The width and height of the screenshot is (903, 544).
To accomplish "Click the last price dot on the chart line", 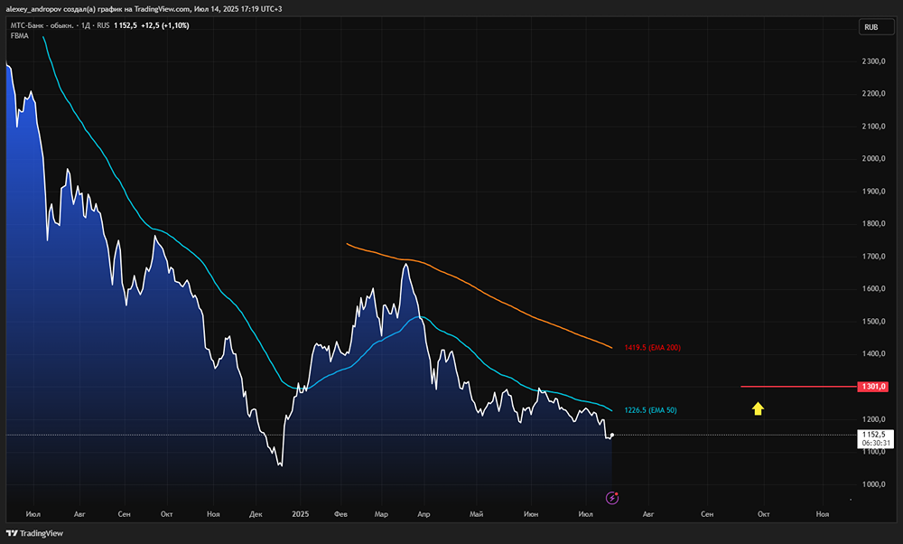I will [x=612, y=435].
